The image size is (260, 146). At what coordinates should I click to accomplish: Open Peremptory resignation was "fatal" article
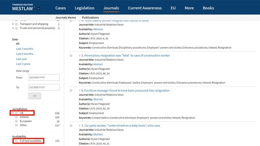[127, 56]
